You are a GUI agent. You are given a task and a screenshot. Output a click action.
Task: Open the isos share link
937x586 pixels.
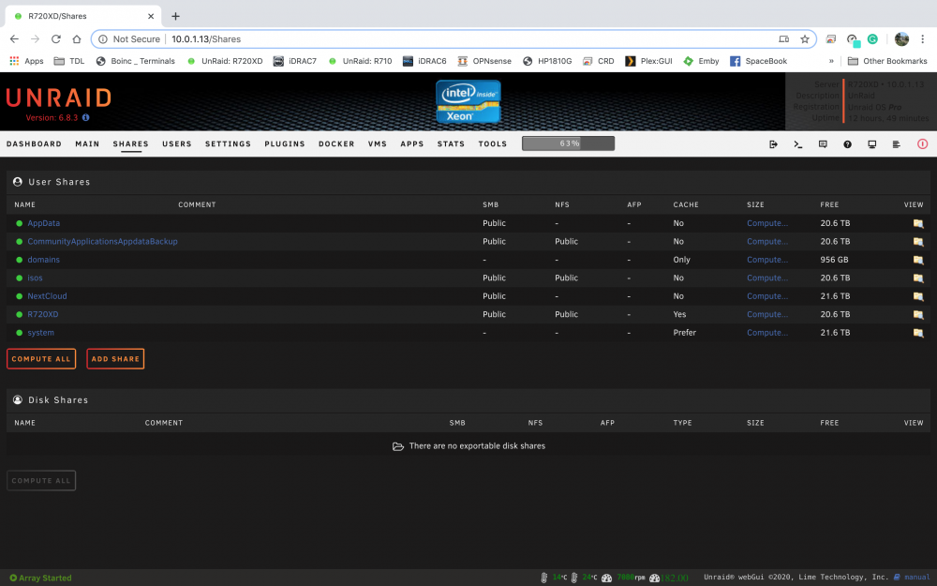[x=35, y=278]
